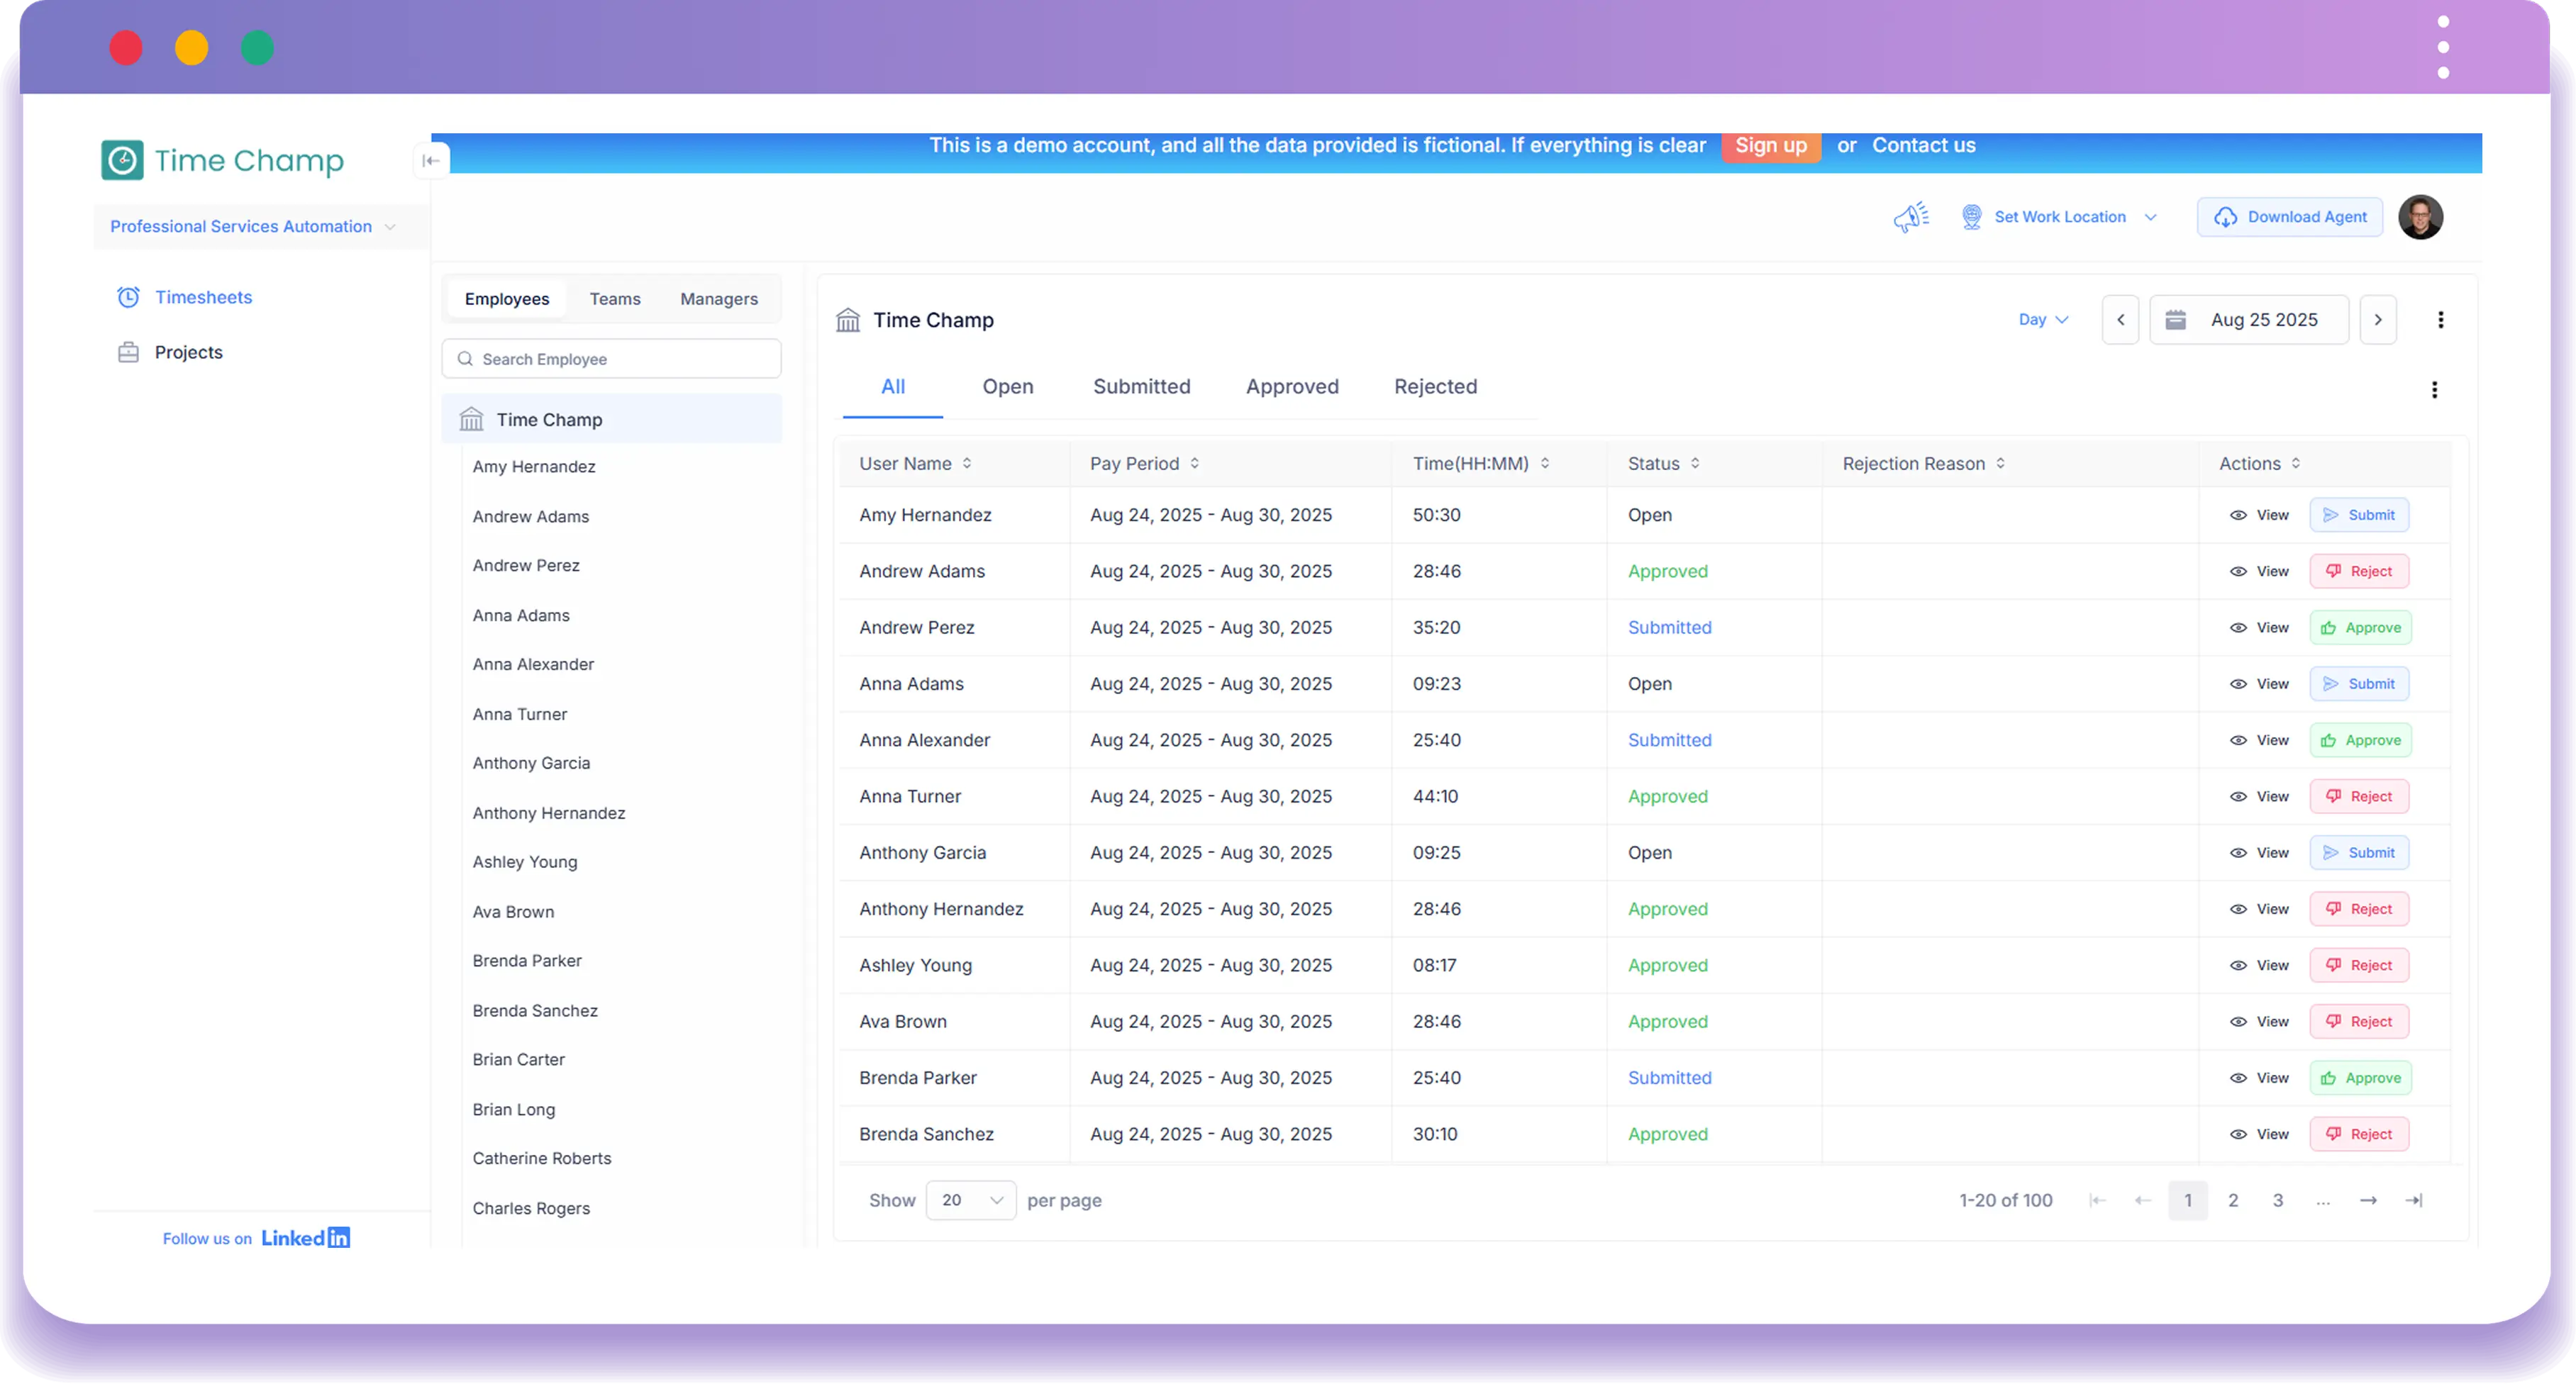Follow Time Champ on LinkedIn

point(305,1237)
